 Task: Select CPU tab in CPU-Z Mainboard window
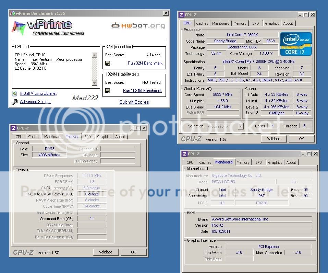[x=190, y=162]
